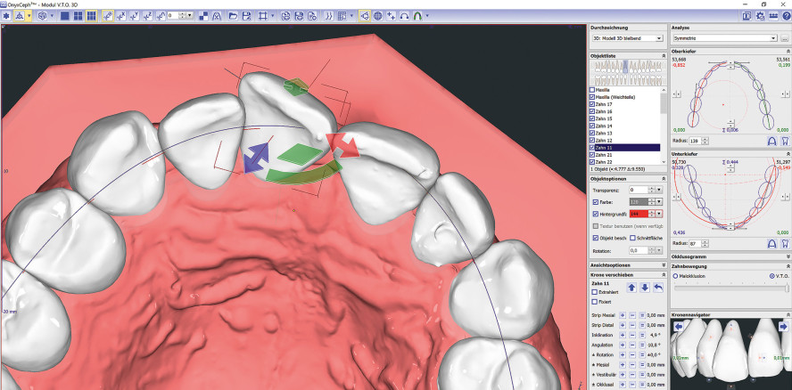Expand the Ansichtsoptionen panel
This screenshot has height=390, width=792.
tap(663, 264)
